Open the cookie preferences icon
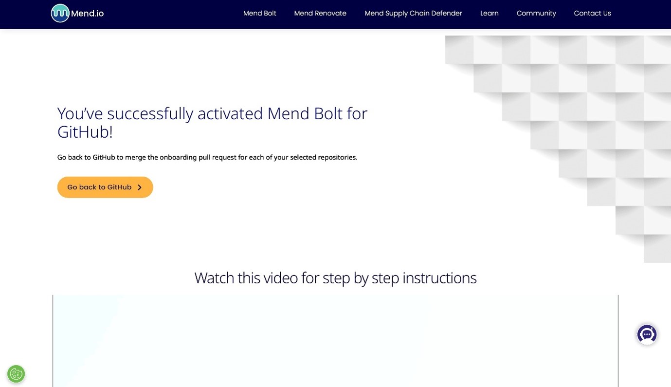 tap(16, 374)
